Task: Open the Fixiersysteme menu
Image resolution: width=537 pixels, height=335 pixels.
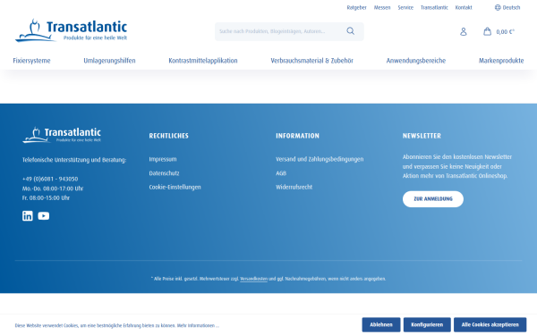Action: click(31, 61)
